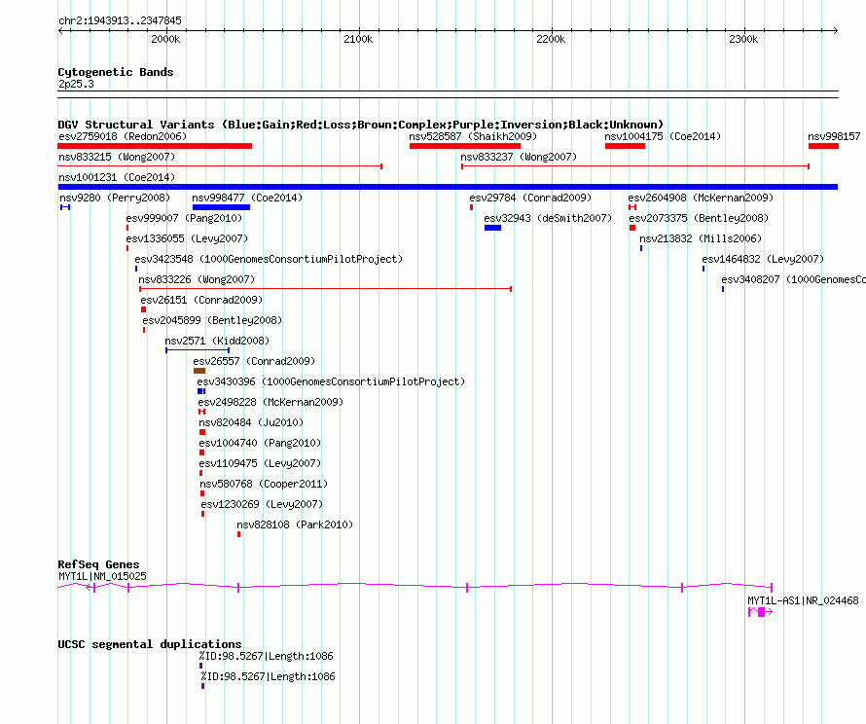866x724 pixels.
Task: Click the RefSeq Genes track heading
Action: point(98,564)
